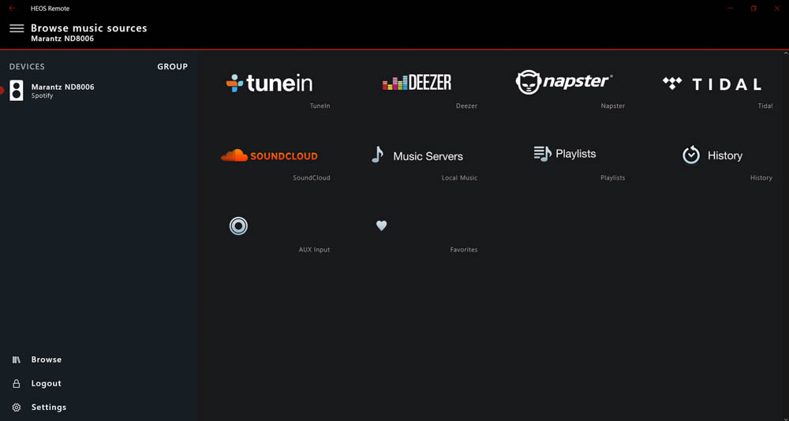Open the Tidal music source logo
Screen dimensions: 789x421
[x=712, y=84]
